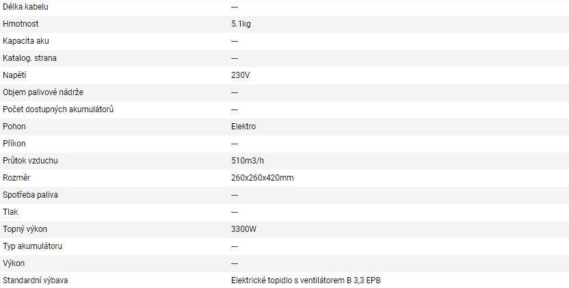
Task: Click the Typ akumulátoru label
Action: (33, 246)
